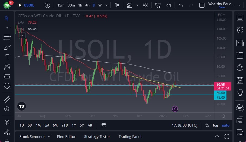Click the Zoom in tool

pyautogui.click(x=7, y=109)
